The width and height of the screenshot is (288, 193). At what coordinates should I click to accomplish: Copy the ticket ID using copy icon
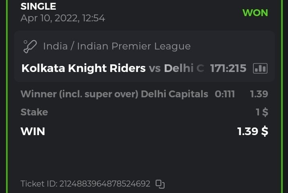160,184
